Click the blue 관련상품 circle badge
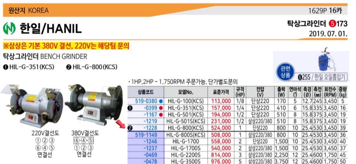Image resolution: width=356 pixels, height=164 pixels. (285, 72)
